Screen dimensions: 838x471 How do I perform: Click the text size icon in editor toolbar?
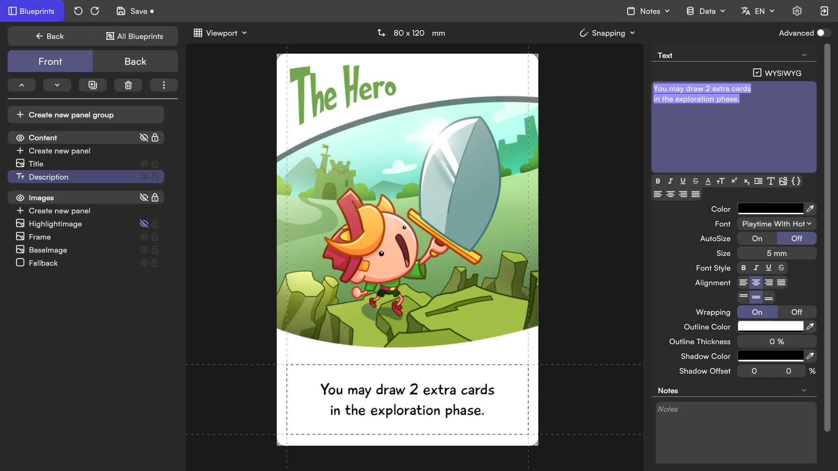tap(721, 181)
